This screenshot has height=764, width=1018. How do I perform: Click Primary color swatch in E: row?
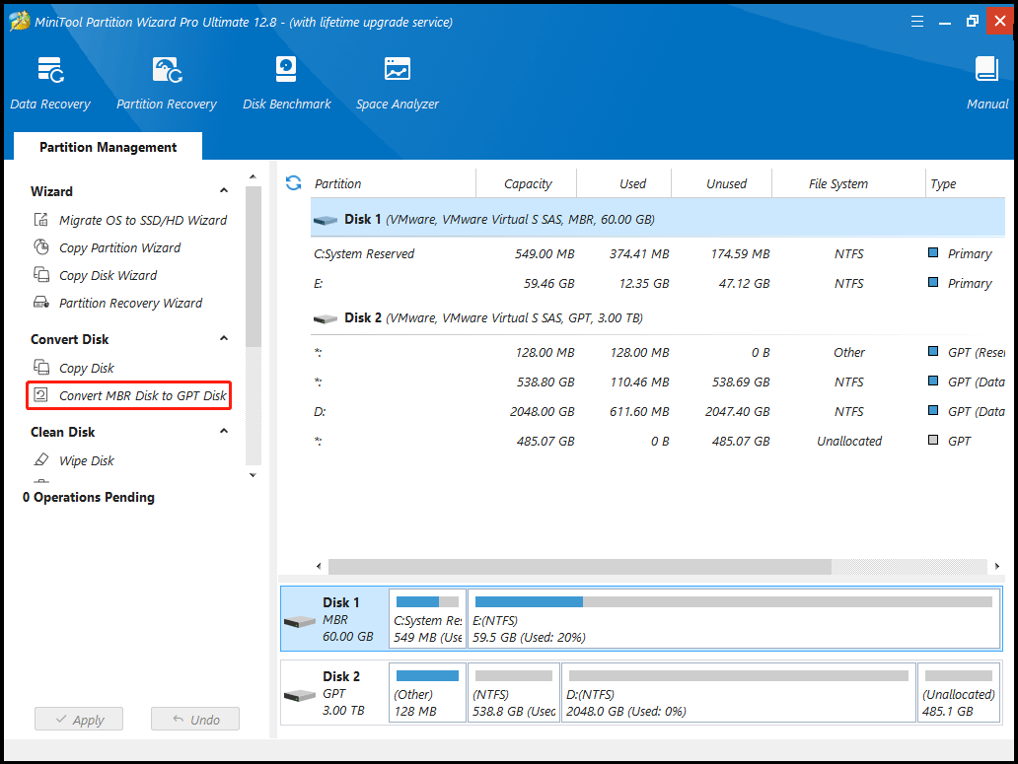point(933,282)
